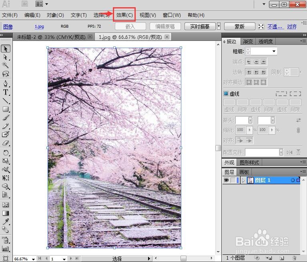The width and height of the screenshot is (307, 262).
Task: Open the 对齐 align link
Action: [x=292, y=26]
